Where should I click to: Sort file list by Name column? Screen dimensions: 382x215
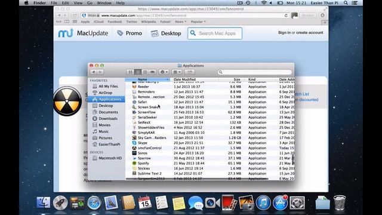tap(147, 79)
